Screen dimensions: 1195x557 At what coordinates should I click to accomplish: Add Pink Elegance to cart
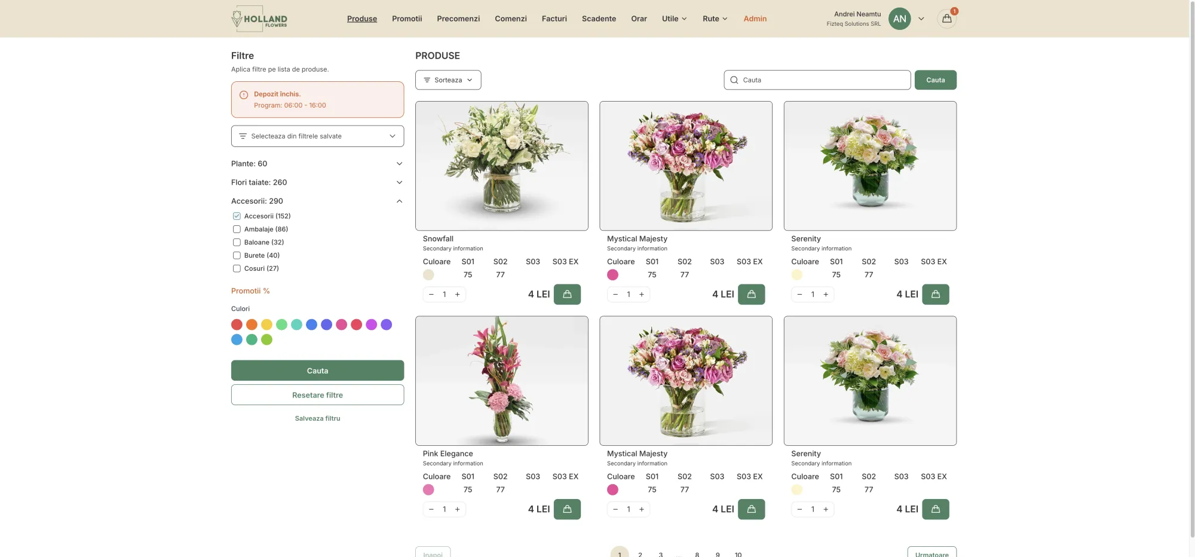(x=566, y=509)
